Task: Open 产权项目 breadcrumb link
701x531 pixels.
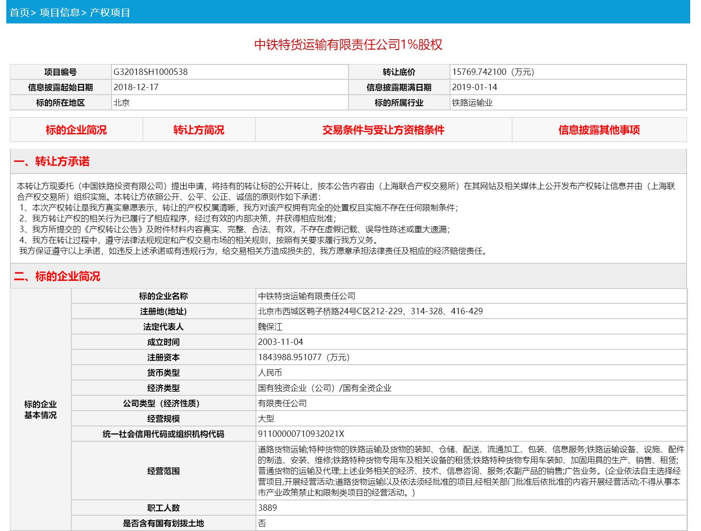Action: tap(110, 13)
